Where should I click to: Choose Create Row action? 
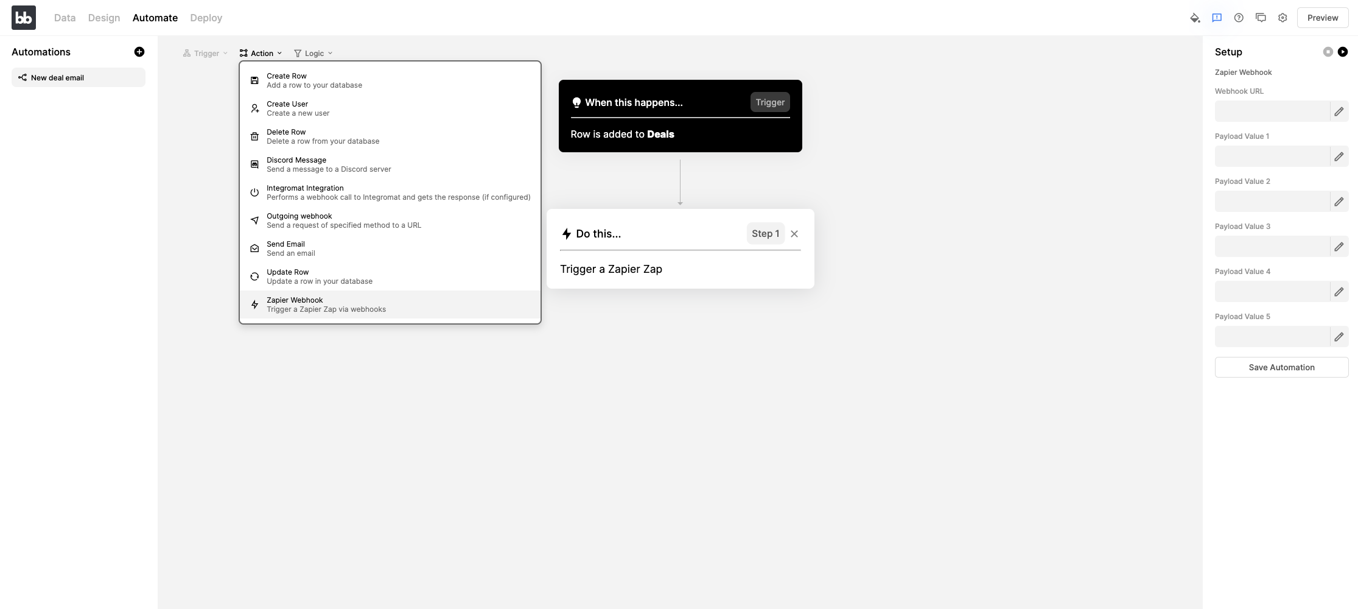click(x=390, y=80)
